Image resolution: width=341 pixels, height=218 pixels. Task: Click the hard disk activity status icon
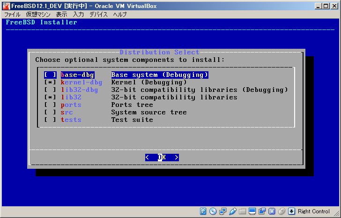click(x=203, y=211)
